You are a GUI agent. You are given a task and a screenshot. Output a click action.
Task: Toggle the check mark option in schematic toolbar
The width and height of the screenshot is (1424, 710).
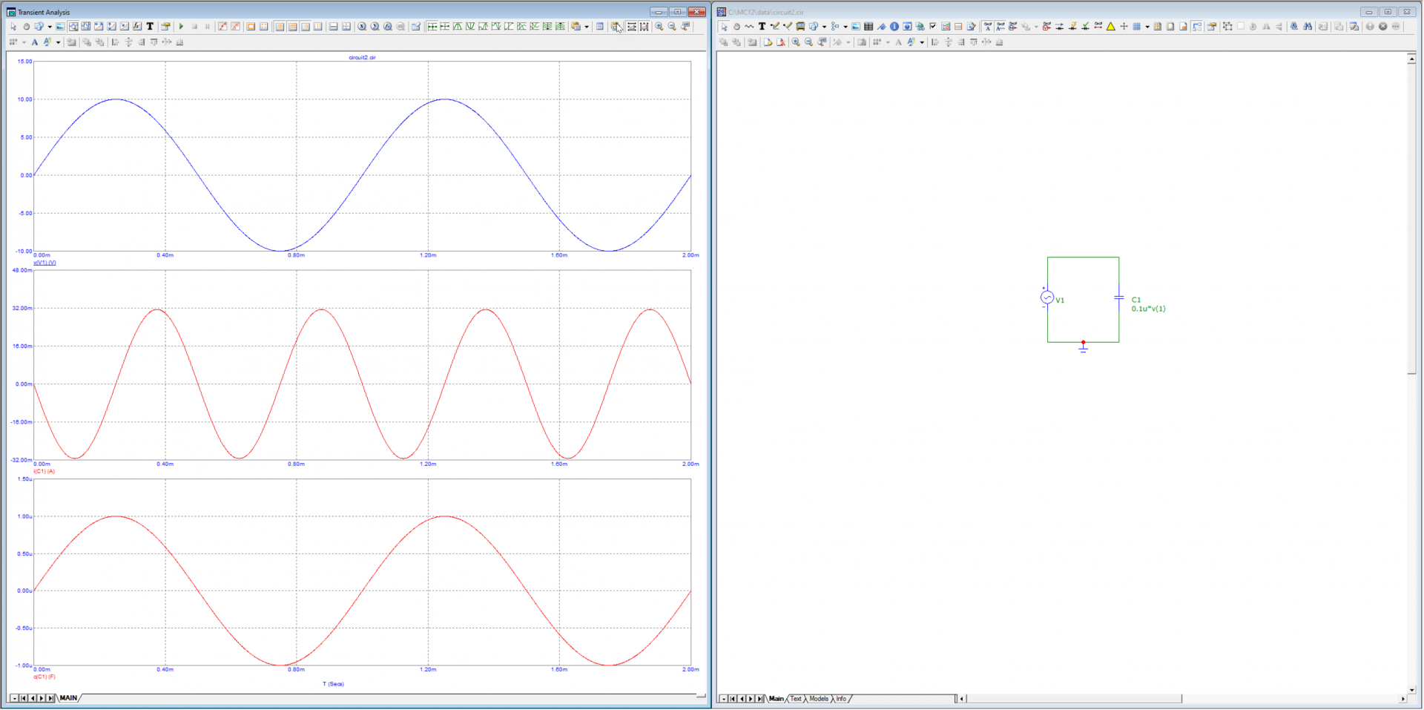933,26
